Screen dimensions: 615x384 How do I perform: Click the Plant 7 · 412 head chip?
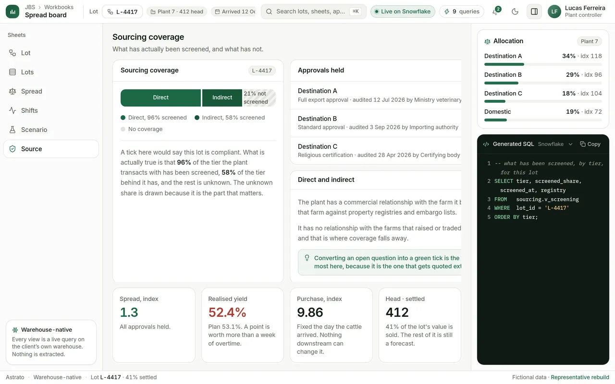[x=176, y=12]
